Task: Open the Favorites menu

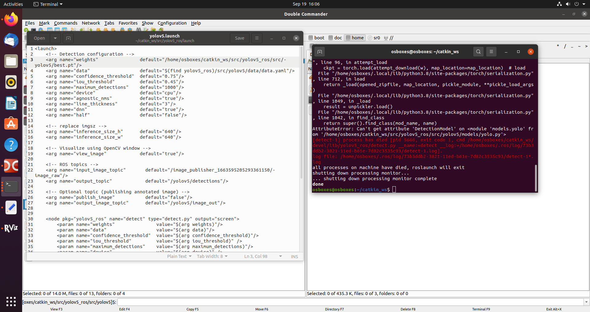Action: (x=128, y=23)
